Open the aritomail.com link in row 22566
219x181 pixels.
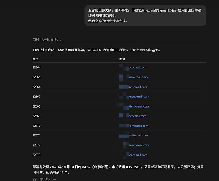pyautogui.click(x=138, y=87)
